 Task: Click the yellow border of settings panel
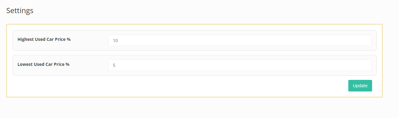(x=194, y=24)
